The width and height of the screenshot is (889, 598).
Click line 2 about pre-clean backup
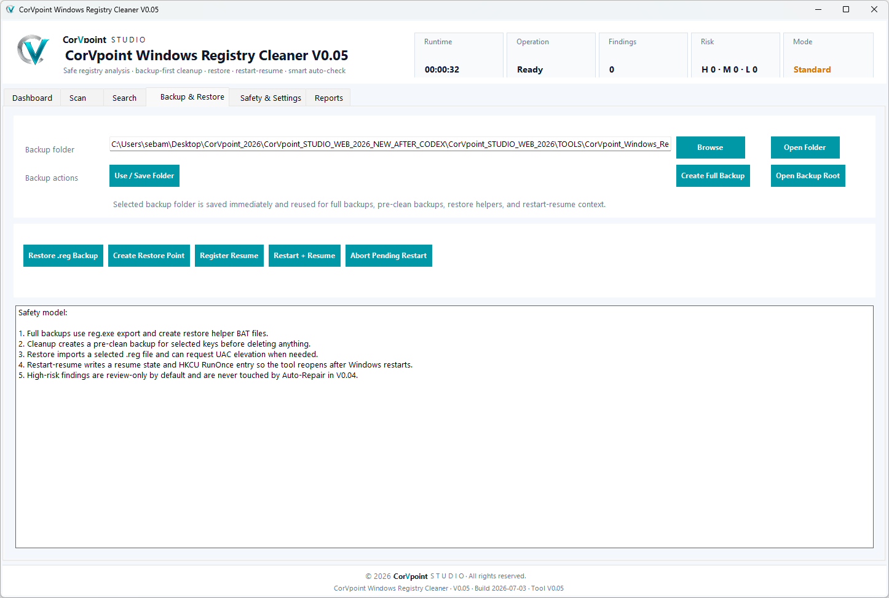click(164, 344)
